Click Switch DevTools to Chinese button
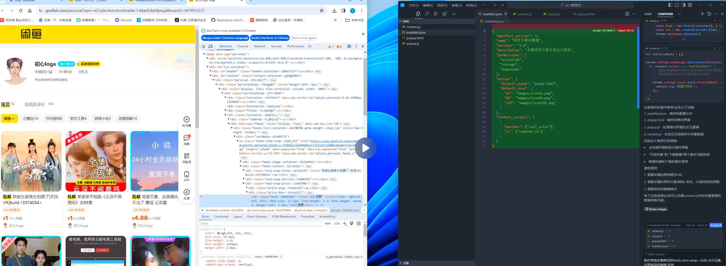The image size is (726, 266). (x=270, y=38)
